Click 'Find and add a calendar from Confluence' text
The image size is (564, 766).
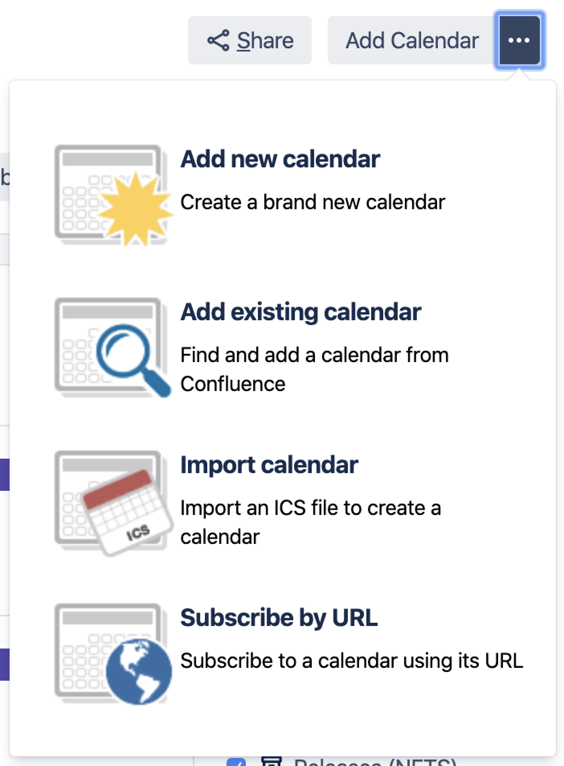tap(314, 369)
